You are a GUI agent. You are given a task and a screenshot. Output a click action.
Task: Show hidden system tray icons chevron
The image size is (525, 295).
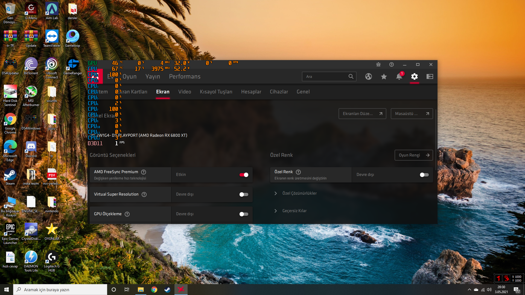pos(469,290)
